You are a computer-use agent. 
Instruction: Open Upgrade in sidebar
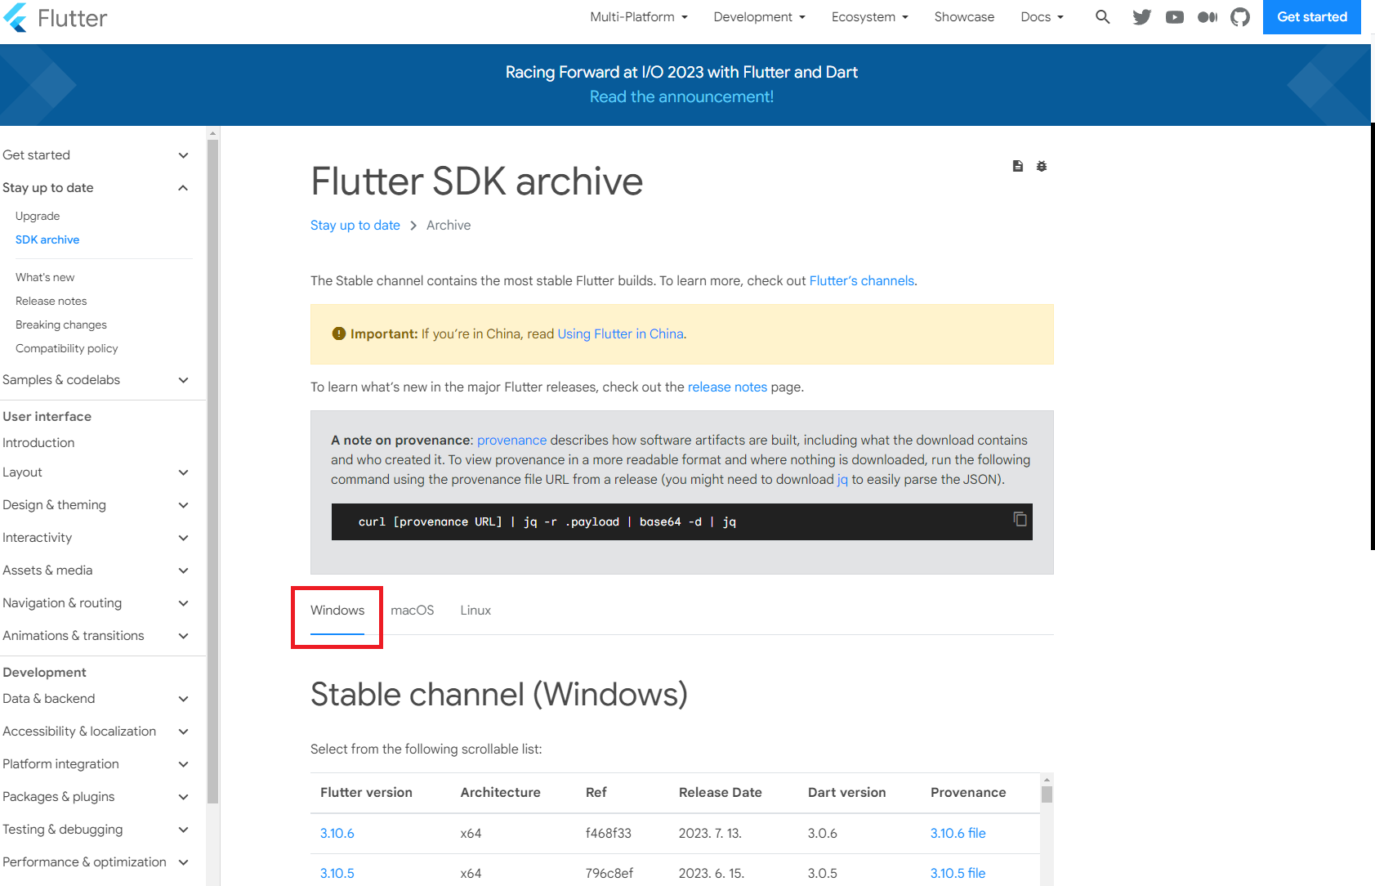click(x=38, y=216)
